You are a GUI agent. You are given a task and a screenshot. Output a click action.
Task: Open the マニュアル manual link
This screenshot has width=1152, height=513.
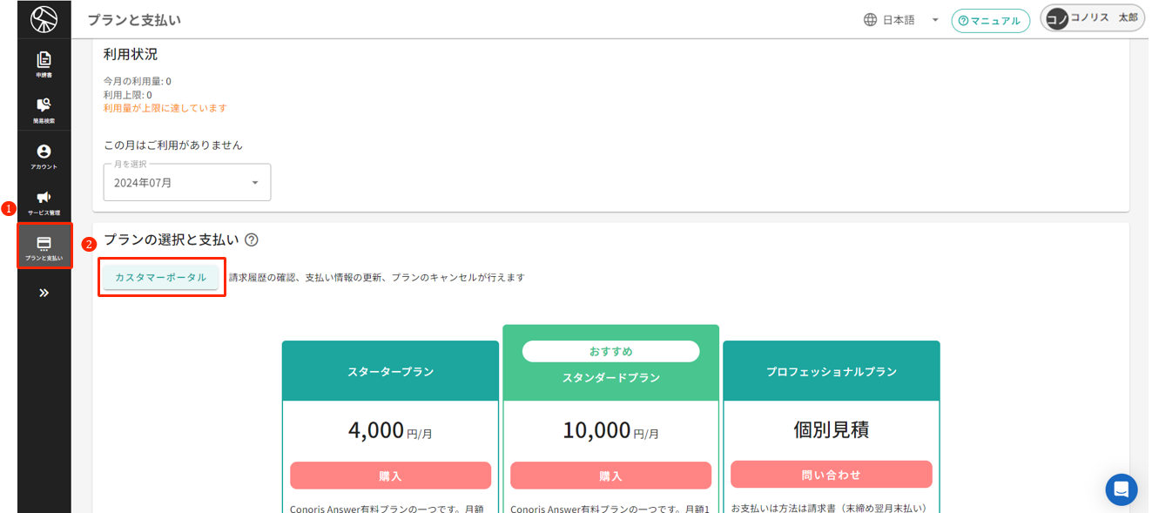990,19
